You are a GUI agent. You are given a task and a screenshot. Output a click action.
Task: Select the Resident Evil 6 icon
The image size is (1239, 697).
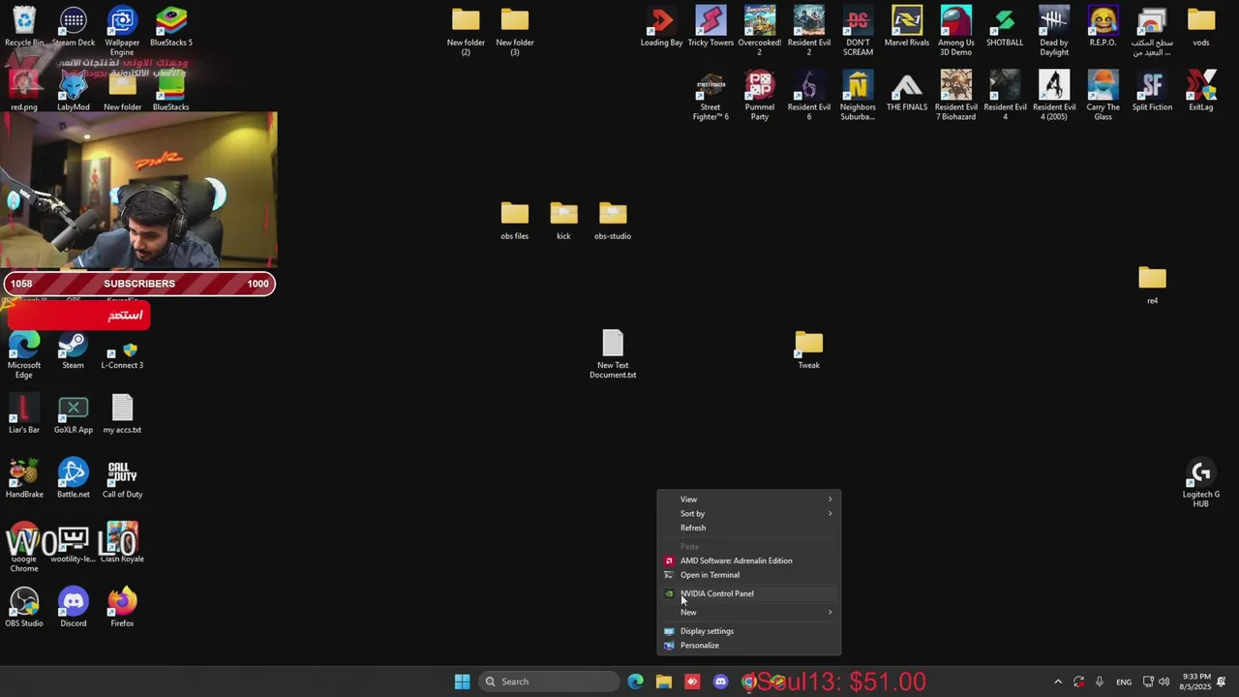809,96
